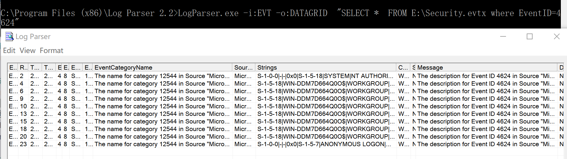Close the Log Parser window
This screenshot has width=567, height=159.
(556, 37)
